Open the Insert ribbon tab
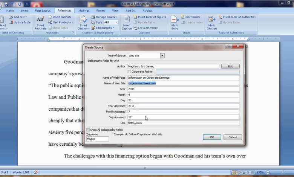The height and width of the screenshot is (177, 294). 24,11
